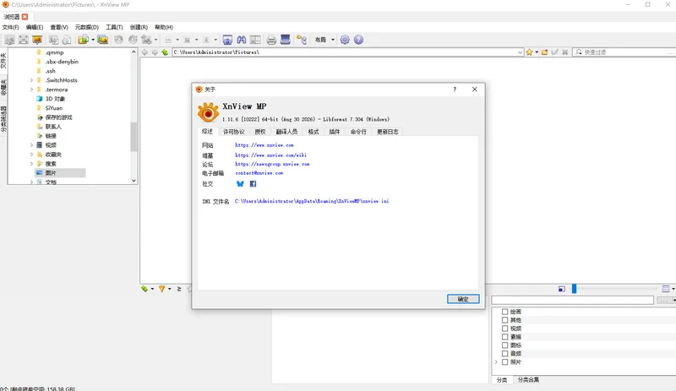
Task: Click the binoculars find icon
Action: (242, 40)
